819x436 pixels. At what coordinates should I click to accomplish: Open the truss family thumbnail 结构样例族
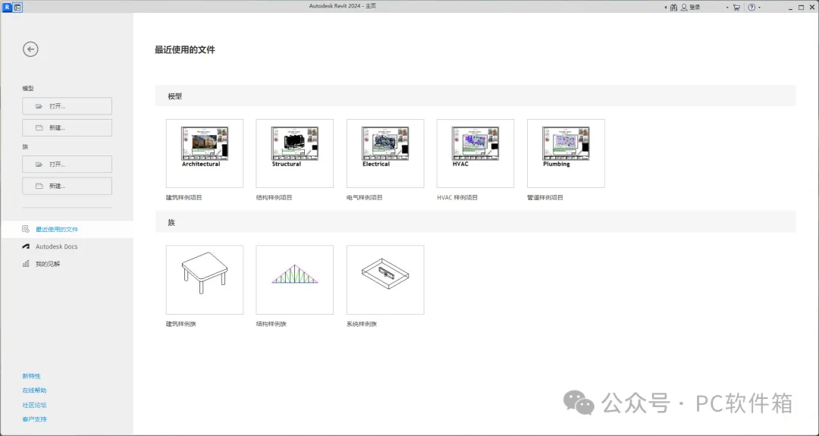click(294, 280)
